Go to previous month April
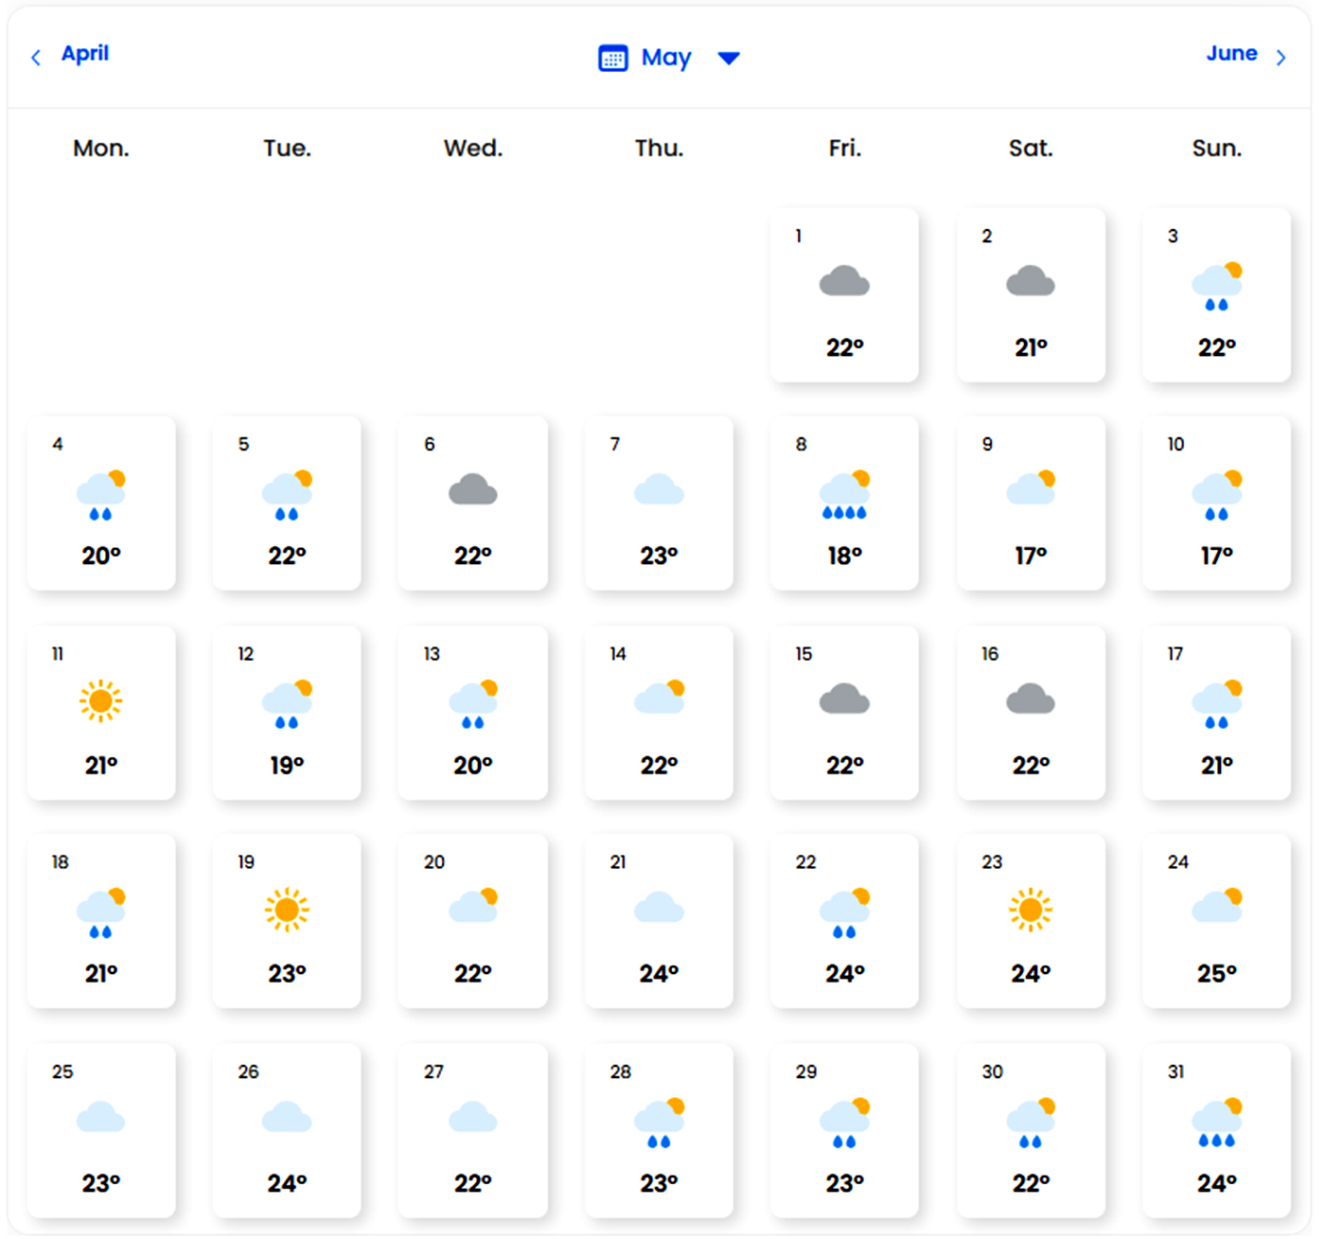Image resolution: width=1325 pixels, height=1239 pixels. (84, 54)
